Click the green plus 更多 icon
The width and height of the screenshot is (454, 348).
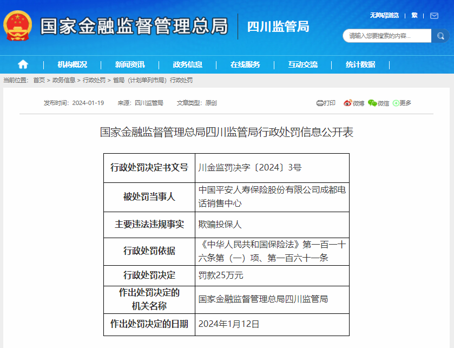click(x=396, y=103)
